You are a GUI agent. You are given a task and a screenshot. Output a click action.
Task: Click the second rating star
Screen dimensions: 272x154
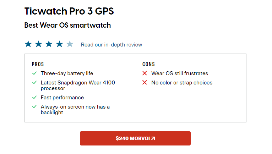(x=38, y=44)
